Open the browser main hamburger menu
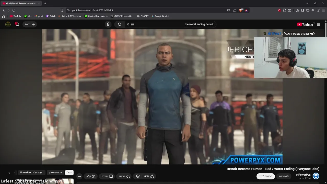The height and width of the screenshot is (184, 327). (323, 10)
